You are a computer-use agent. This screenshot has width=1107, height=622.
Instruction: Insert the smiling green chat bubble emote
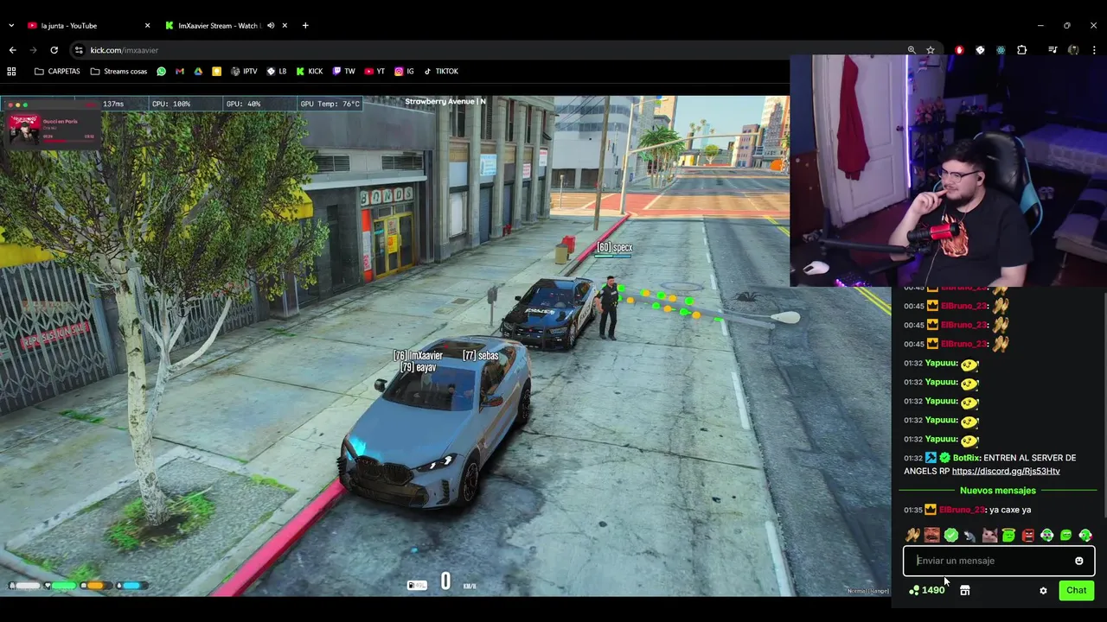[x=1066, y=536]
